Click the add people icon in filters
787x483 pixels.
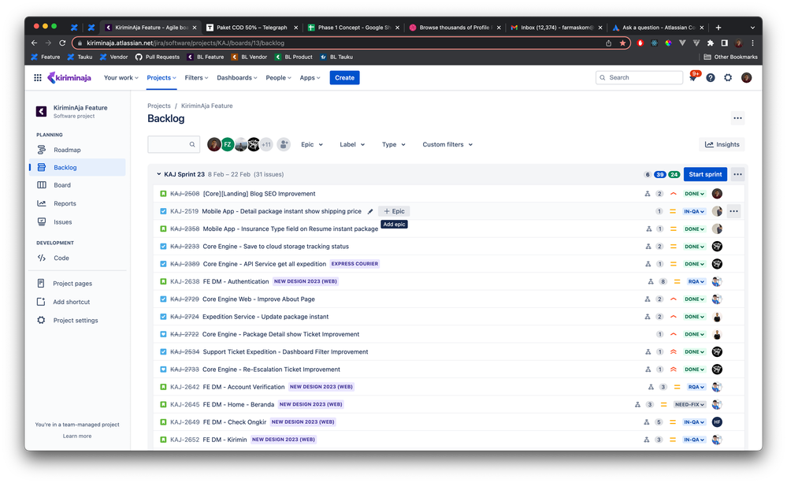point(284,145)
